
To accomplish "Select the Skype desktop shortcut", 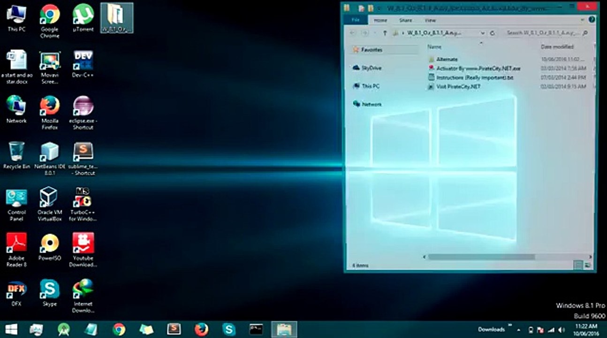I will pyautogui.click(x=50, y=293).
